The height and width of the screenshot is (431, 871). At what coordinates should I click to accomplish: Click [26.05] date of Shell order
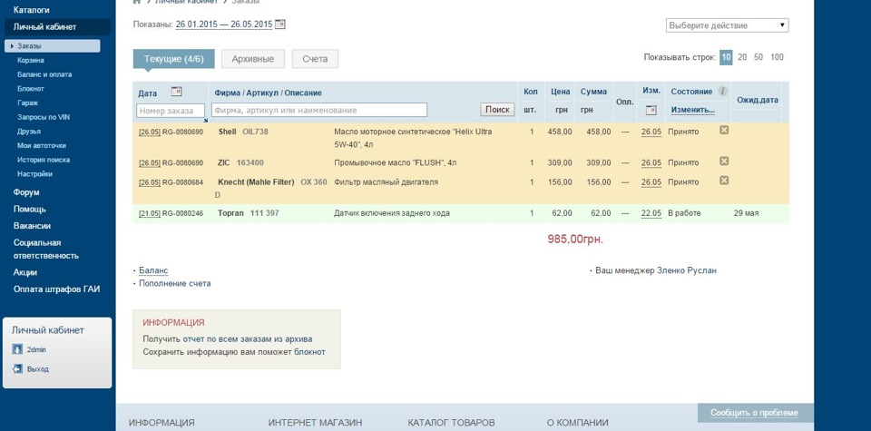[x=150, y=132]
